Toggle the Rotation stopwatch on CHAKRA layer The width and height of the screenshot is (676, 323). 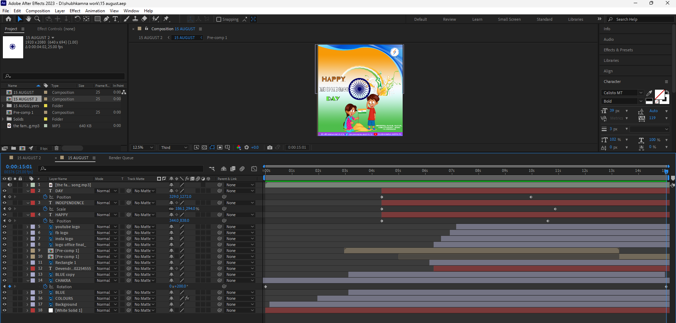pyautogui.click(x=45, y=286)
